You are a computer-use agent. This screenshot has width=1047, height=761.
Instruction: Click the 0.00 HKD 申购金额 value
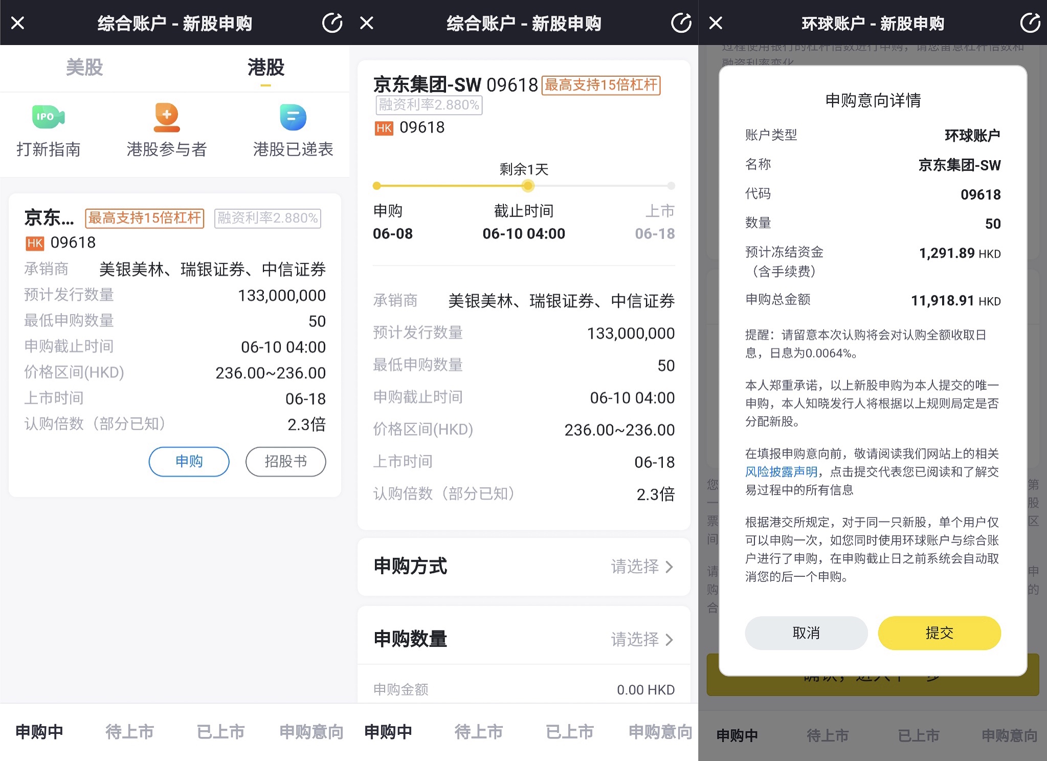645,690
